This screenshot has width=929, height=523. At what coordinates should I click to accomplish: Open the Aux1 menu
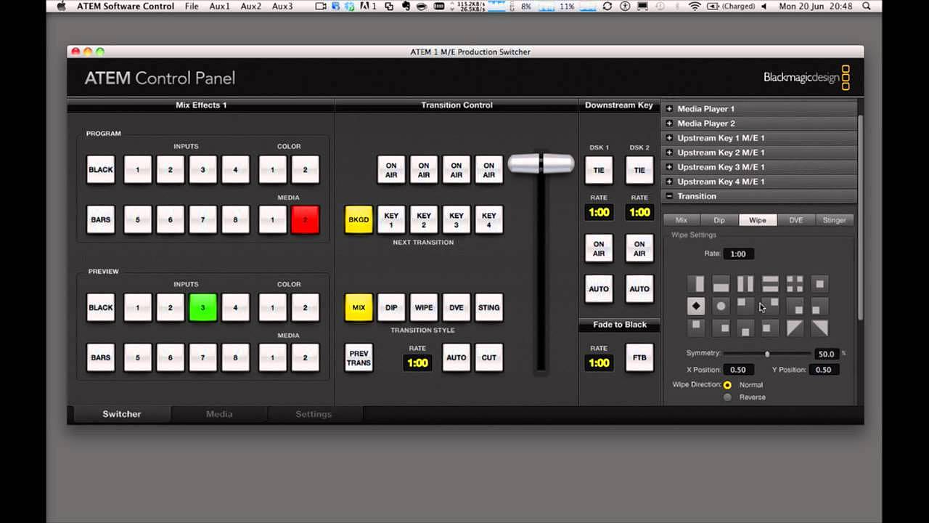[219, 7]
